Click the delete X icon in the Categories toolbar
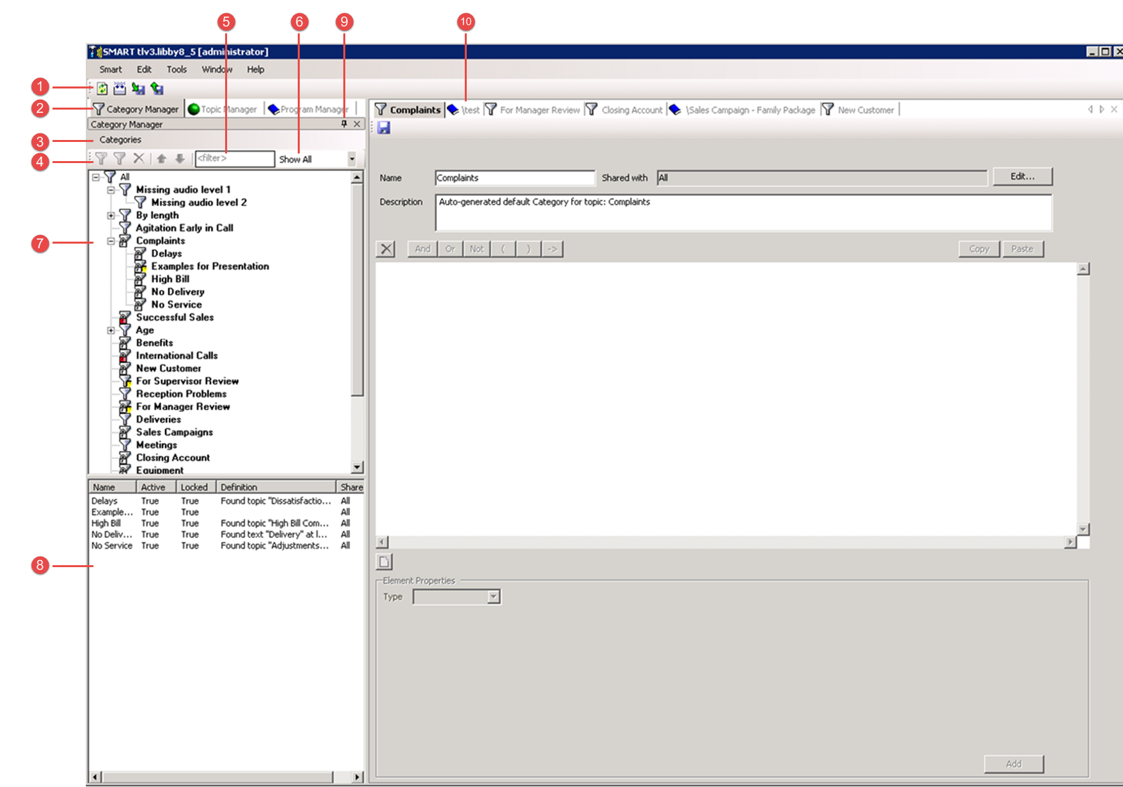 (x=138, y=158)
